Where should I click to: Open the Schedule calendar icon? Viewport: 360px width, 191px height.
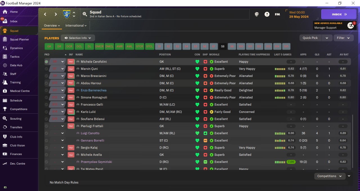[5, 101]
